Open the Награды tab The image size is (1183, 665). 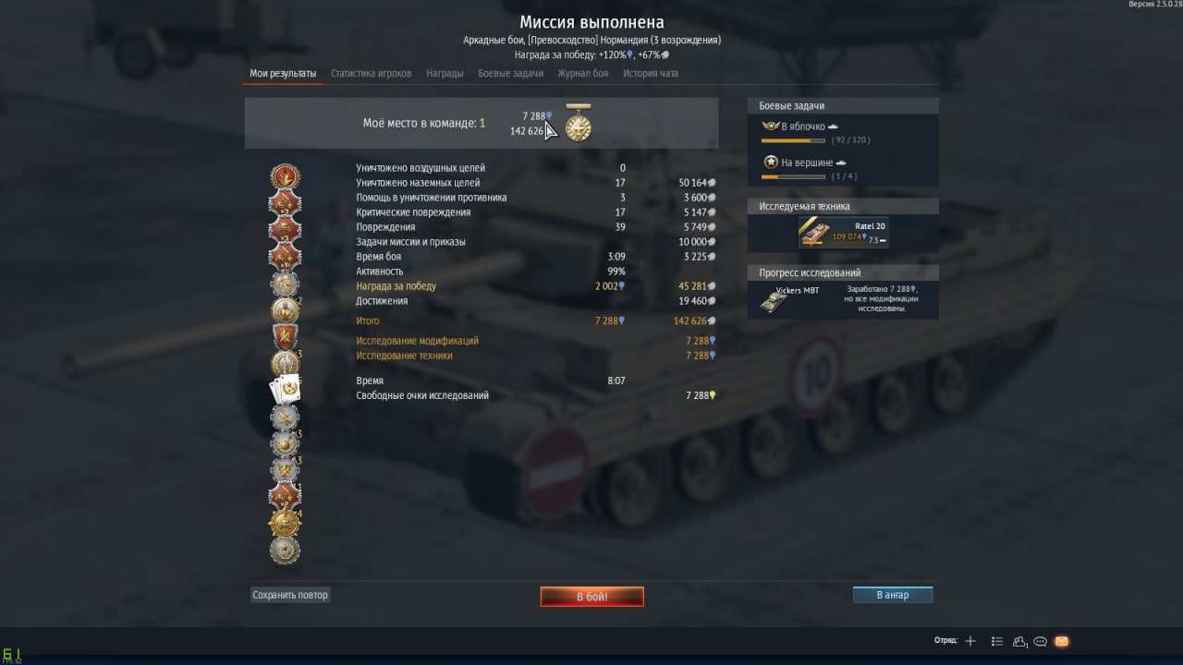445,73
